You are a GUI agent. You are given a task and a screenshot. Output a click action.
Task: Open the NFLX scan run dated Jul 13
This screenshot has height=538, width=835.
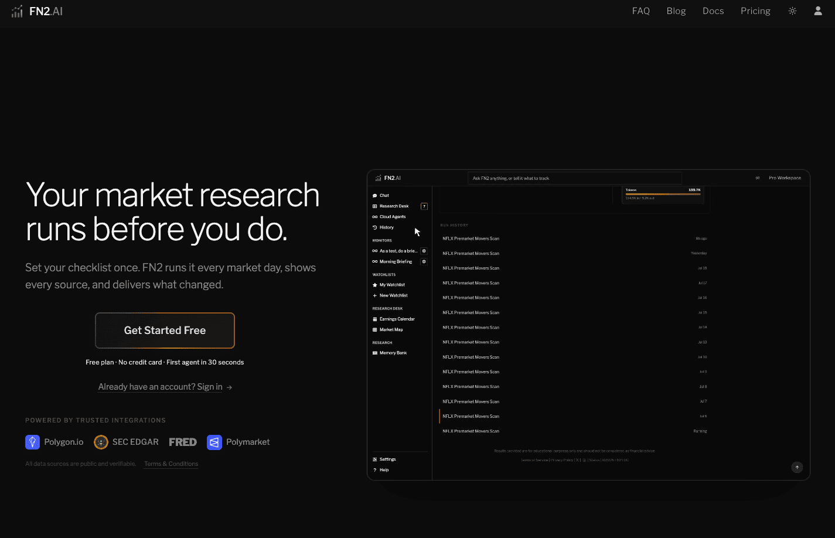(x=574, y=342)
